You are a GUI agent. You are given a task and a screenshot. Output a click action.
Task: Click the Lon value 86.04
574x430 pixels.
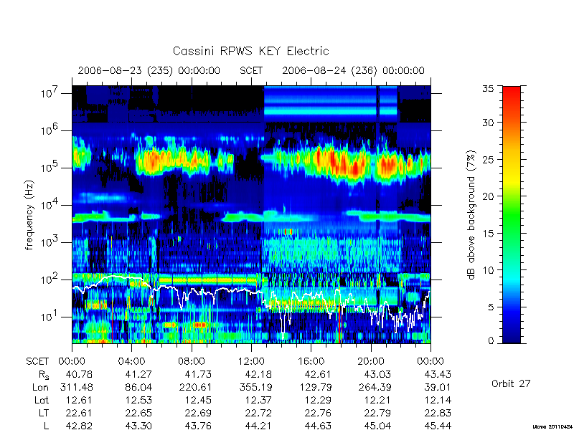138,387
